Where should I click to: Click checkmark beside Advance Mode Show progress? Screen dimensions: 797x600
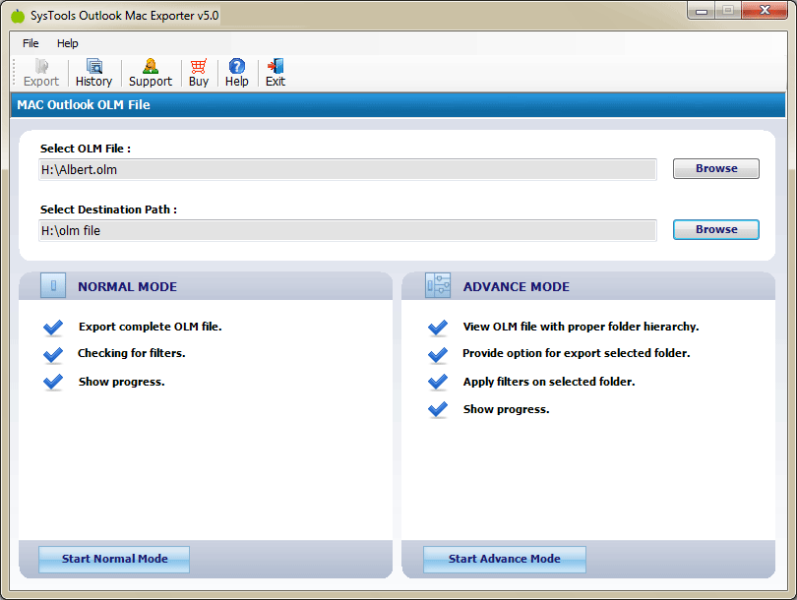438,409
